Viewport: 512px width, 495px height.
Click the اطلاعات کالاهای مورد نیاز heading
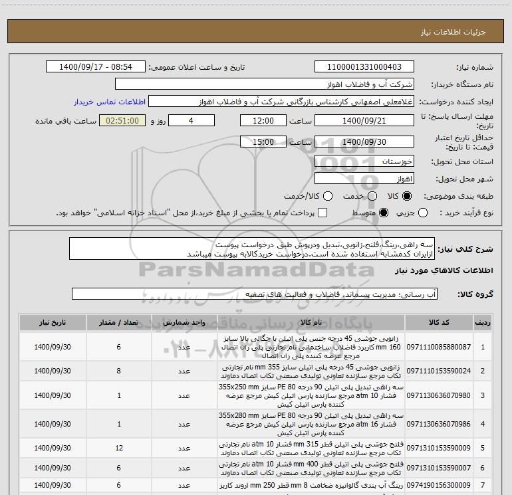(444, 270)
